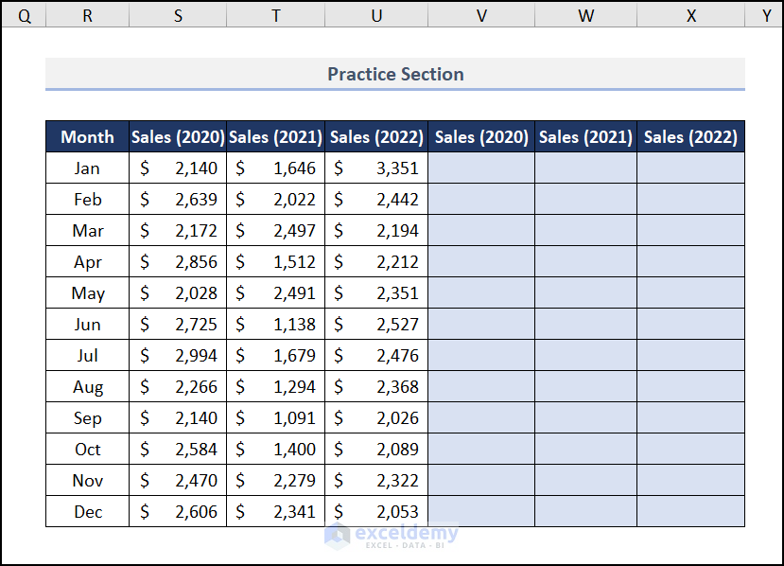Click the Practice Section title cell
Viewport: 784px width, 566px height.
(395, 74)
